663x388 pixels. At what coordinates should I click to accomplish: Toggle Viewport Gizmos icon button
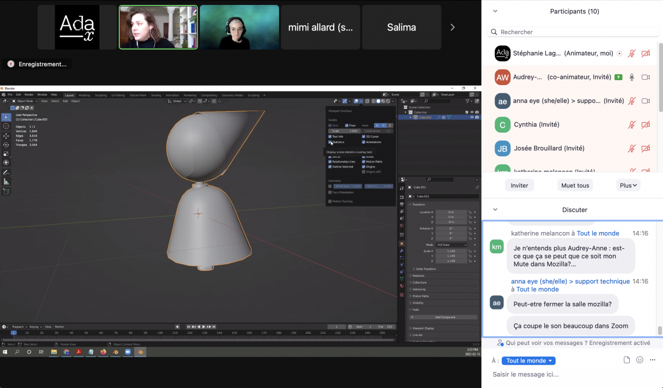click(344, 101)
